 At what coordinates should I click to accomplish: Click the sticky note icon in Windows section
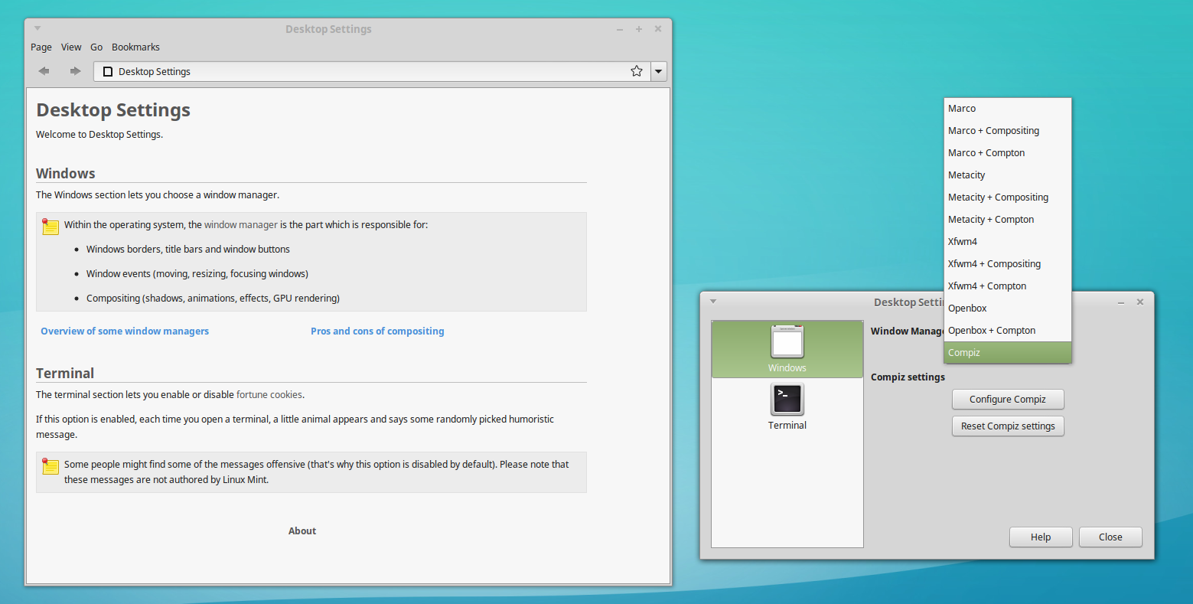pyautogui.click(x=51, y=227)
